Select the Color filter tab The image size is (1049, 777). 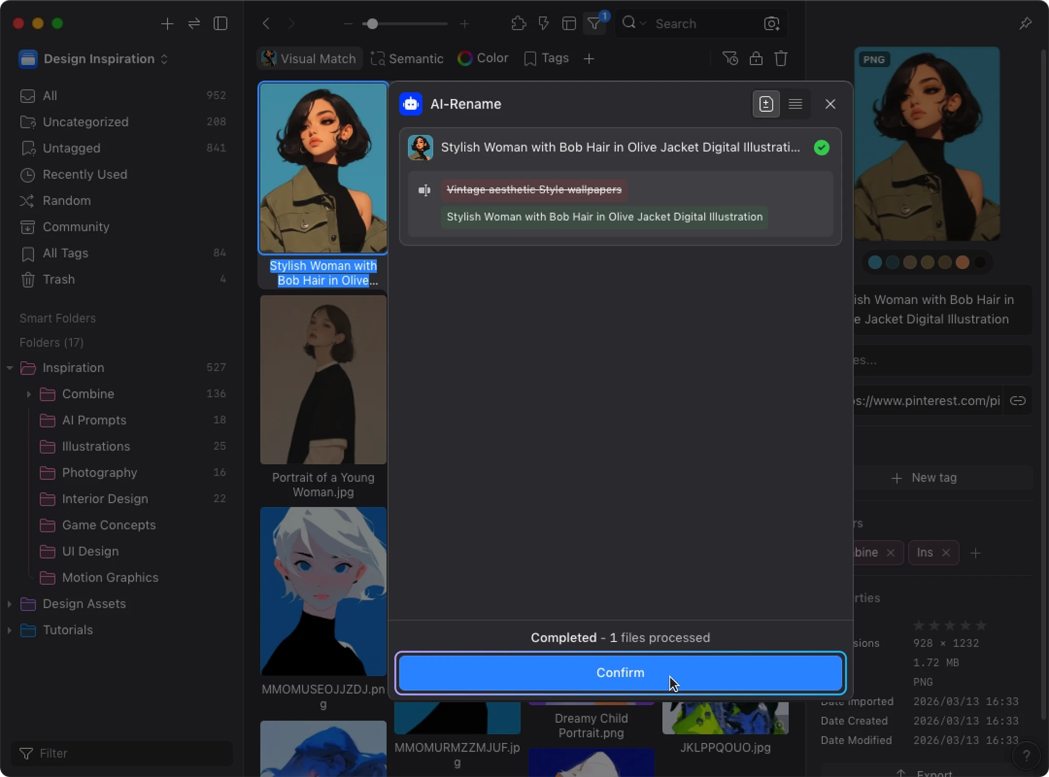coord(483,58)
